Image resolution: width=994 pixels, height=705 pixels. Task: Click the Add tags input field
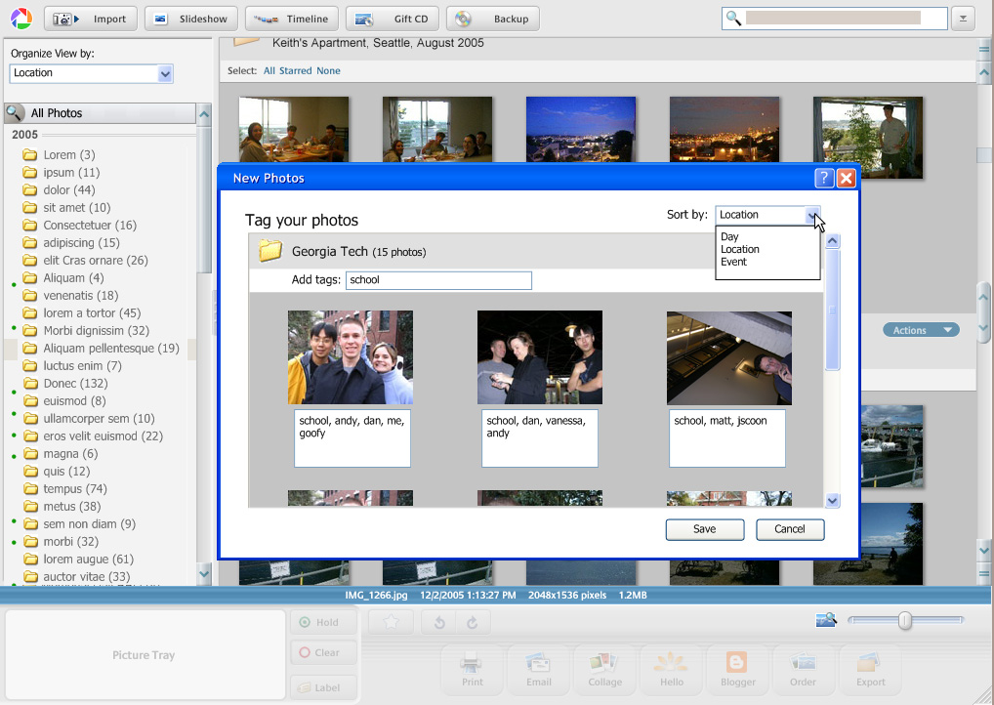(438, 280)
